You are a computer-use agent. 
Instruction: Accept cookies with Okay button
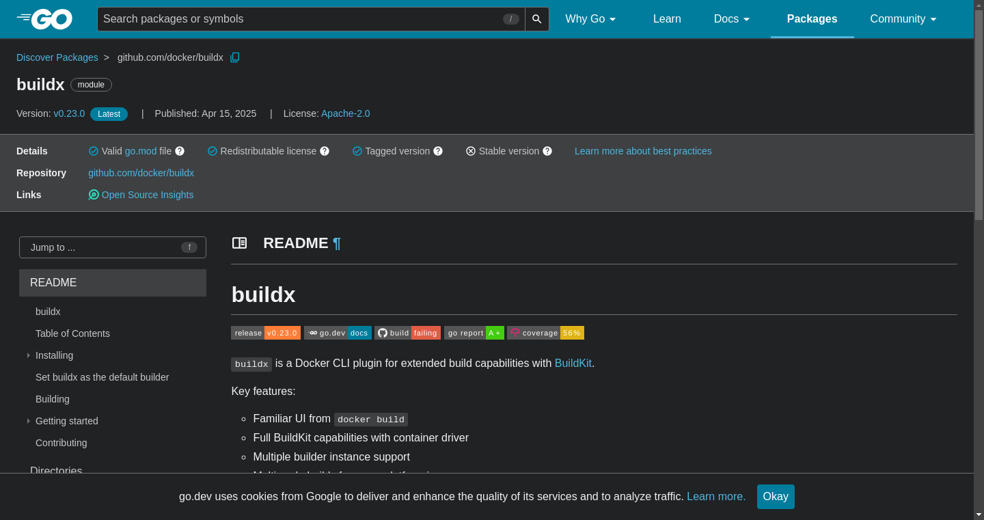(776, 497)
